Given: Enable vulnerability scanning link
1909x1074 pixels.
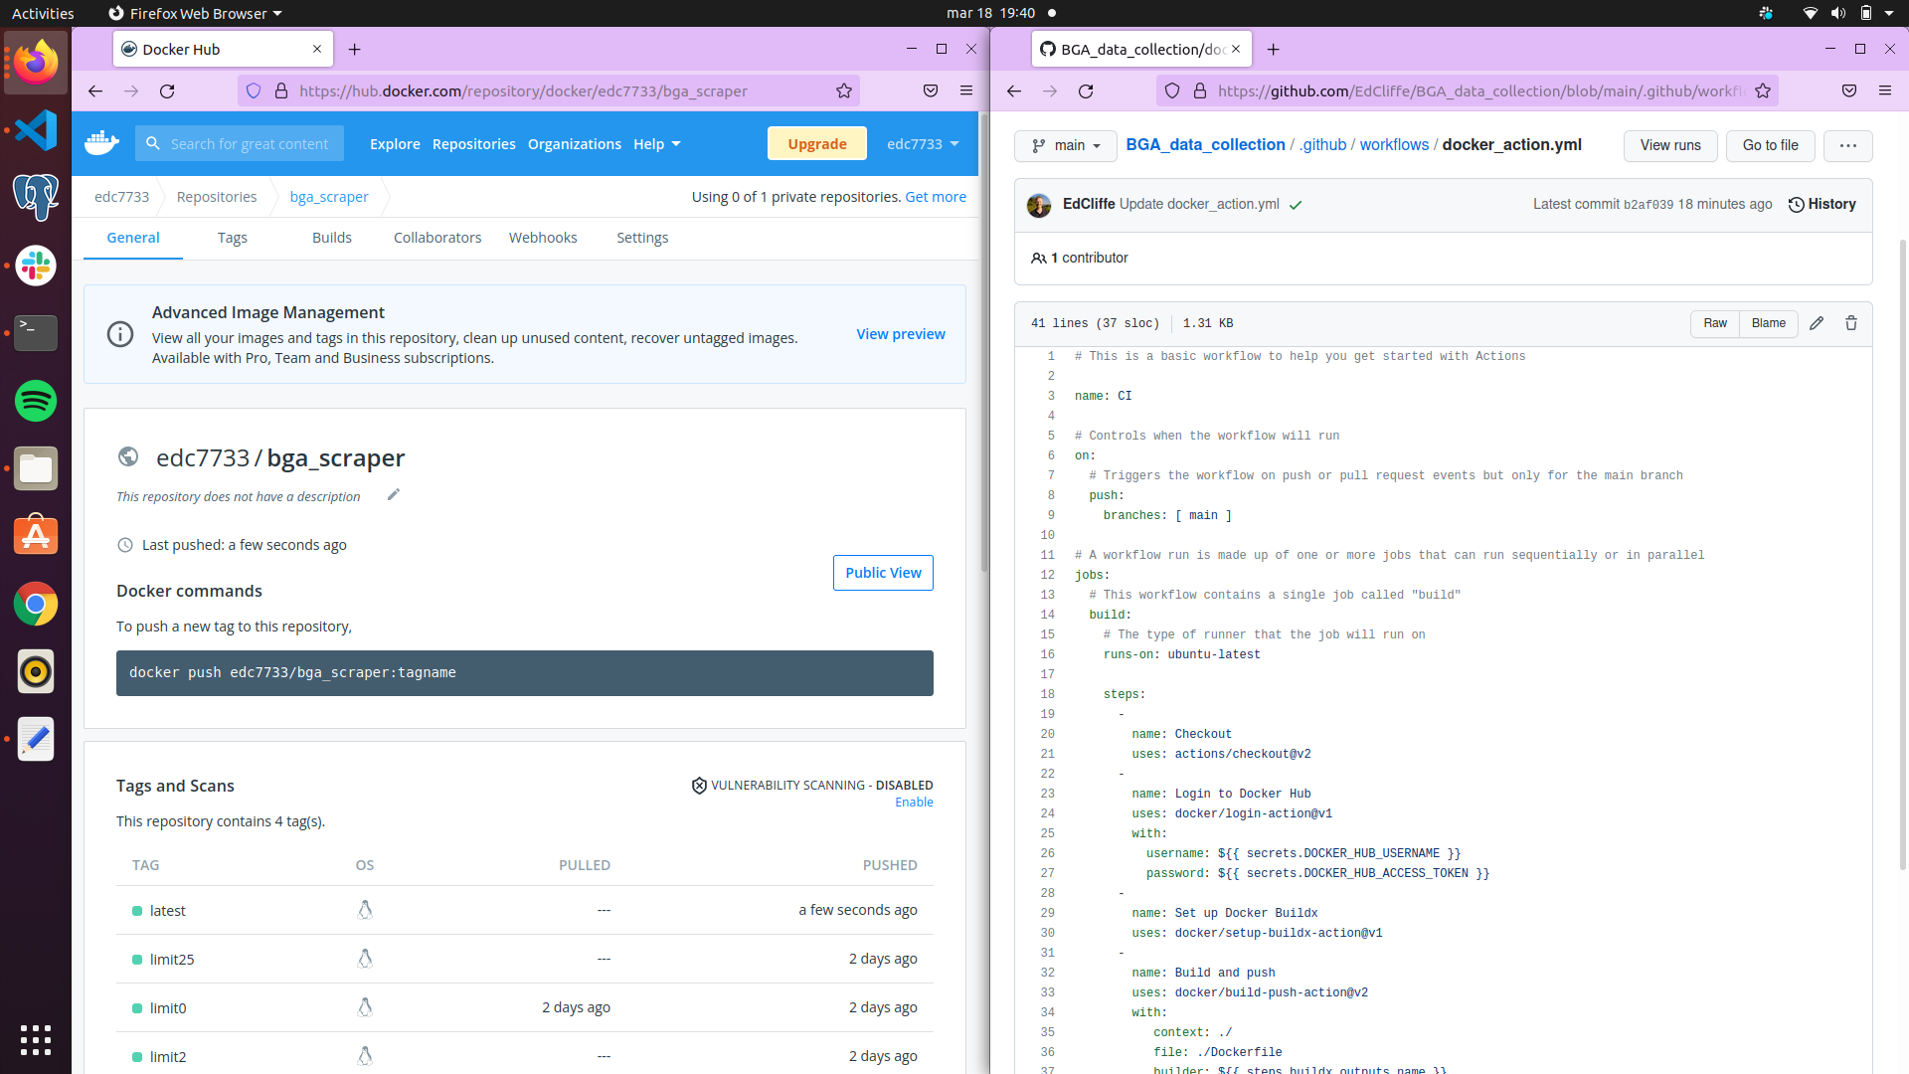Looking at the screenshot, I should [914, 803].
